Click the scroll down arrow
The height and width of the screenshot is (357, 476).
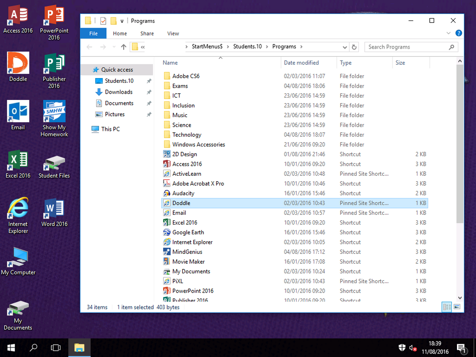[460, 298]
